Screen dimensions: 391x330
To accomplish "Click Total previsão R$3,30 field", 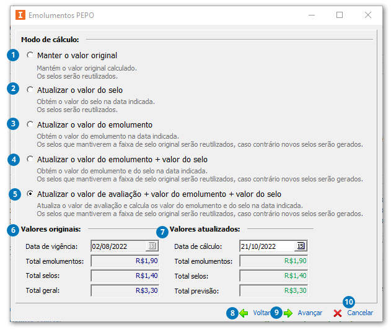I will (274, 290).
